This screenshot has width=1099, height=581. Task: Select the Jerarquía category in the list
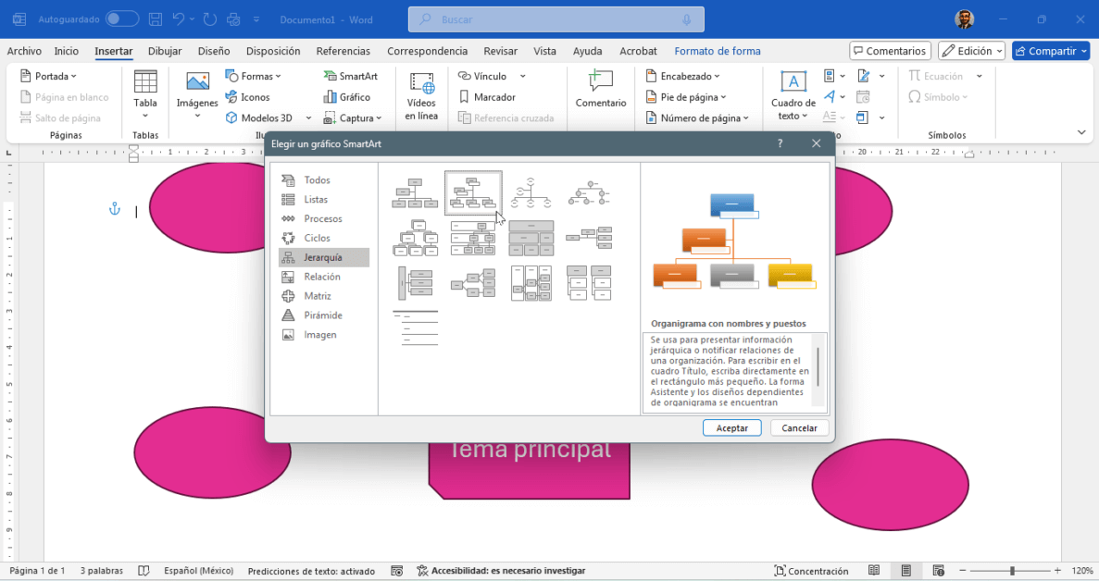pyautogui.click(x=323, y=257)
